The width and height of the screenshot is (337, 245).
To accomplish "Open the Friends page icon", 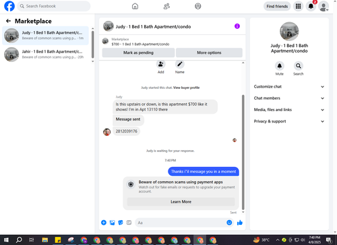I will 166,6.
